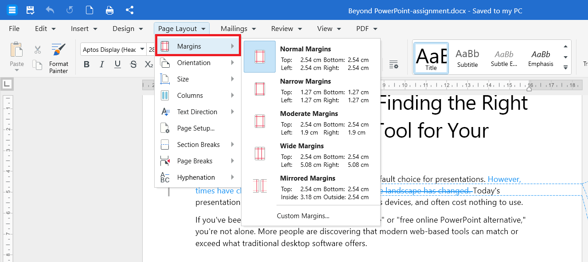Expand the styles gallery more arrow
Screen dimensions: 588x262
pos(566,68)
